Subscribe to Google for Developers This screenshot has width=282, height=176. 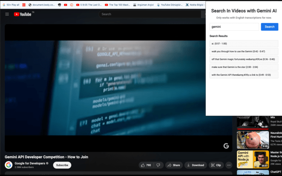tap(62, 165)
